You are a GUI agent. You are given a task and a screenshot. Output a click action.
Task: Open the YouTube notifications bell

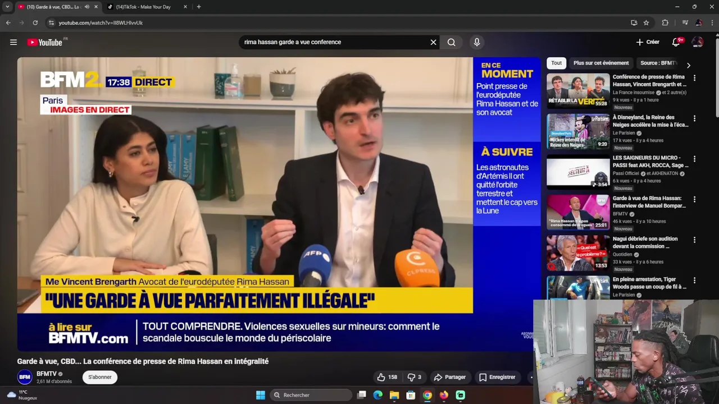click(676, 42)
